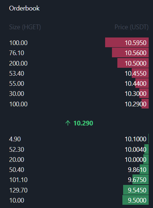Image resolution: width=153 pixels, height=208 pixels.
Task: Click the green up arrow beside 10.290
Action: point(68,123)
